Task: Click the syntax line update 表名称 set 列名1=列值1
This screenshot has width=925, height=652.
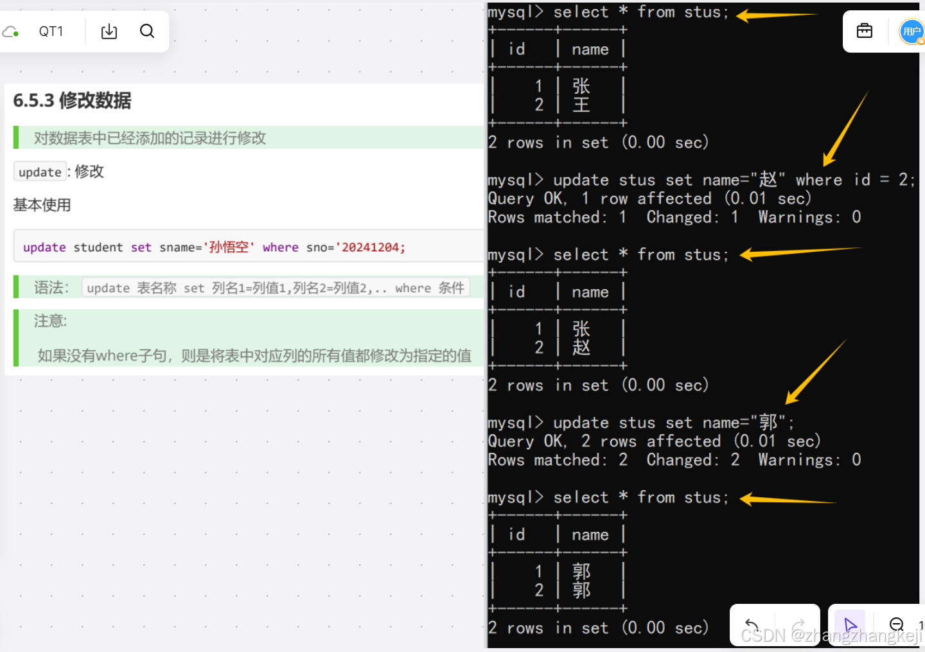Action: point(276,288)
